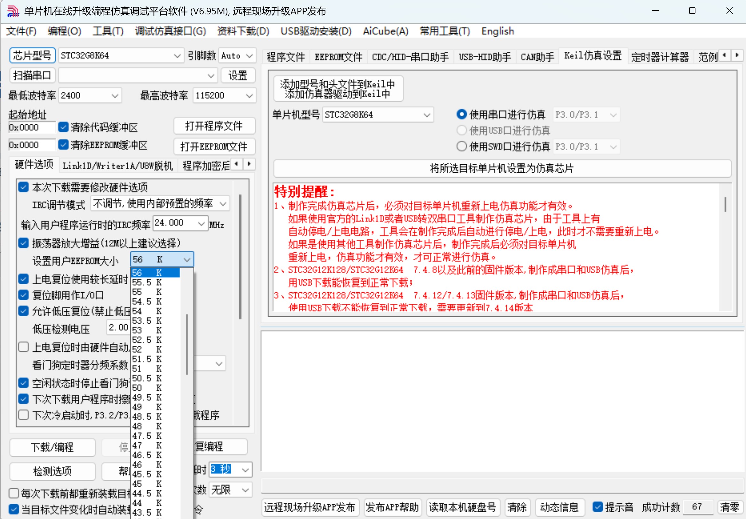Click 动态信息 button
The height and width of the screenshot is (519, 746).
click(559, 507)
